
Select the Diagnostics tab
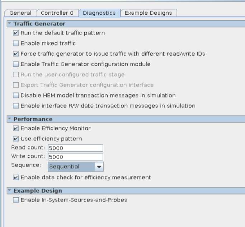(x=99, y=13)
